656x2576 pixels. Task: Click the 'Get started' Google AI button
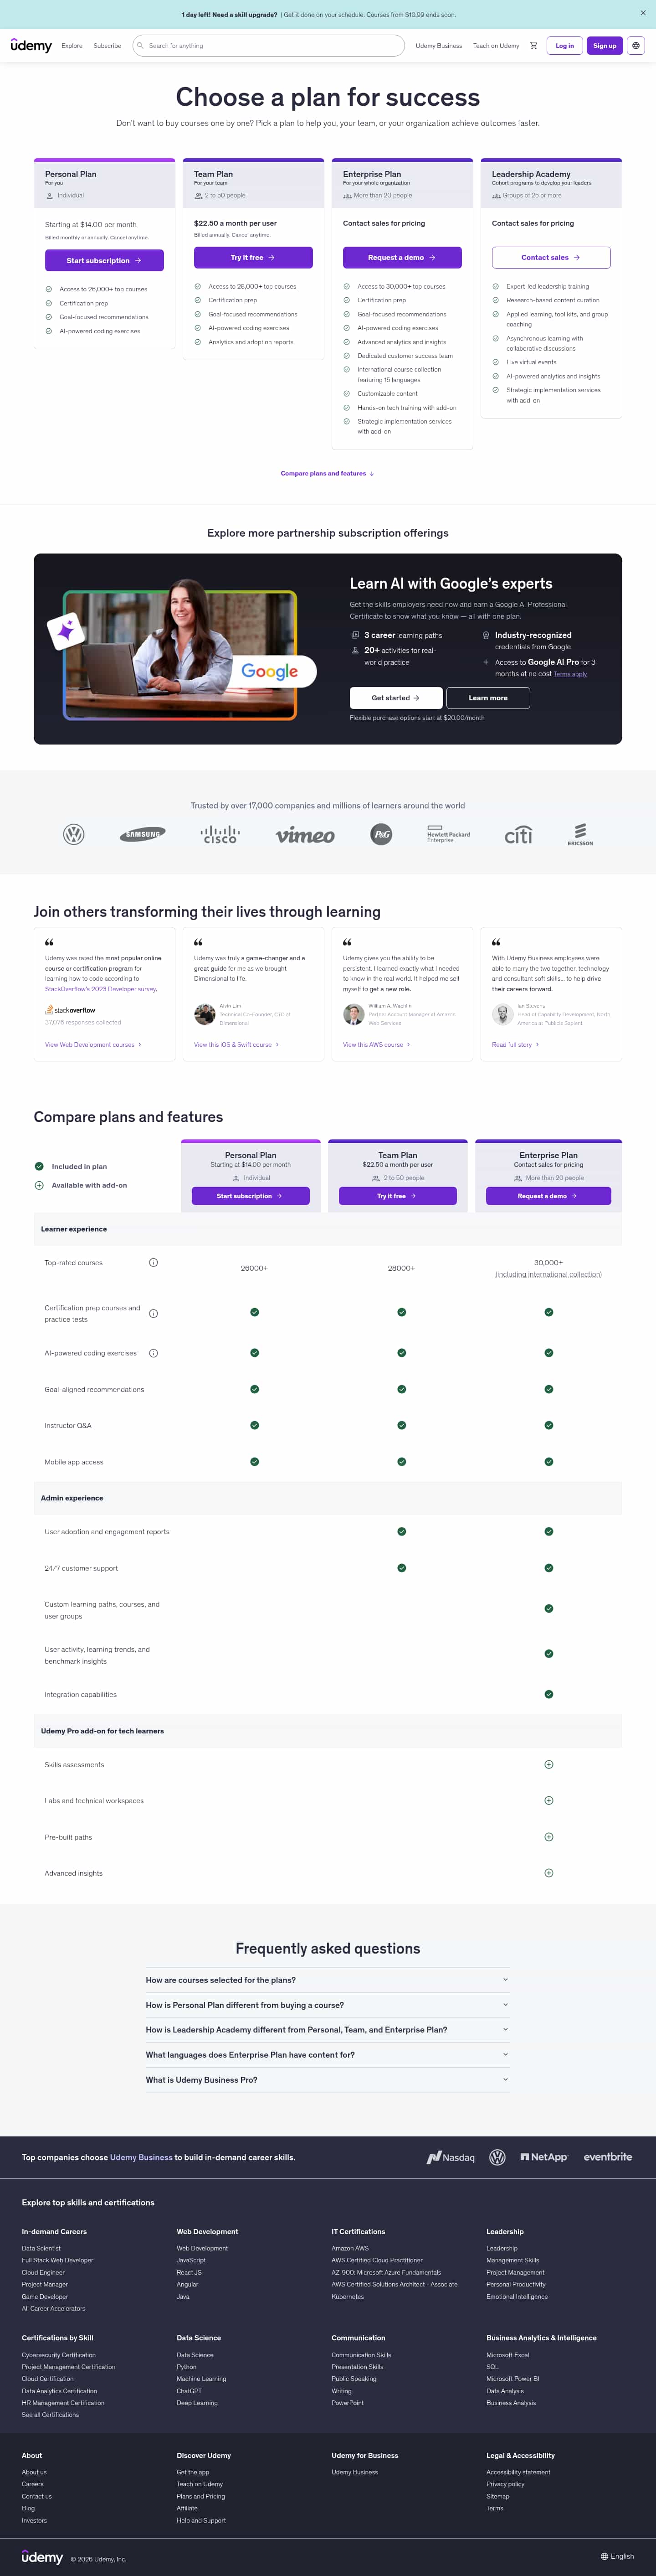395,698
